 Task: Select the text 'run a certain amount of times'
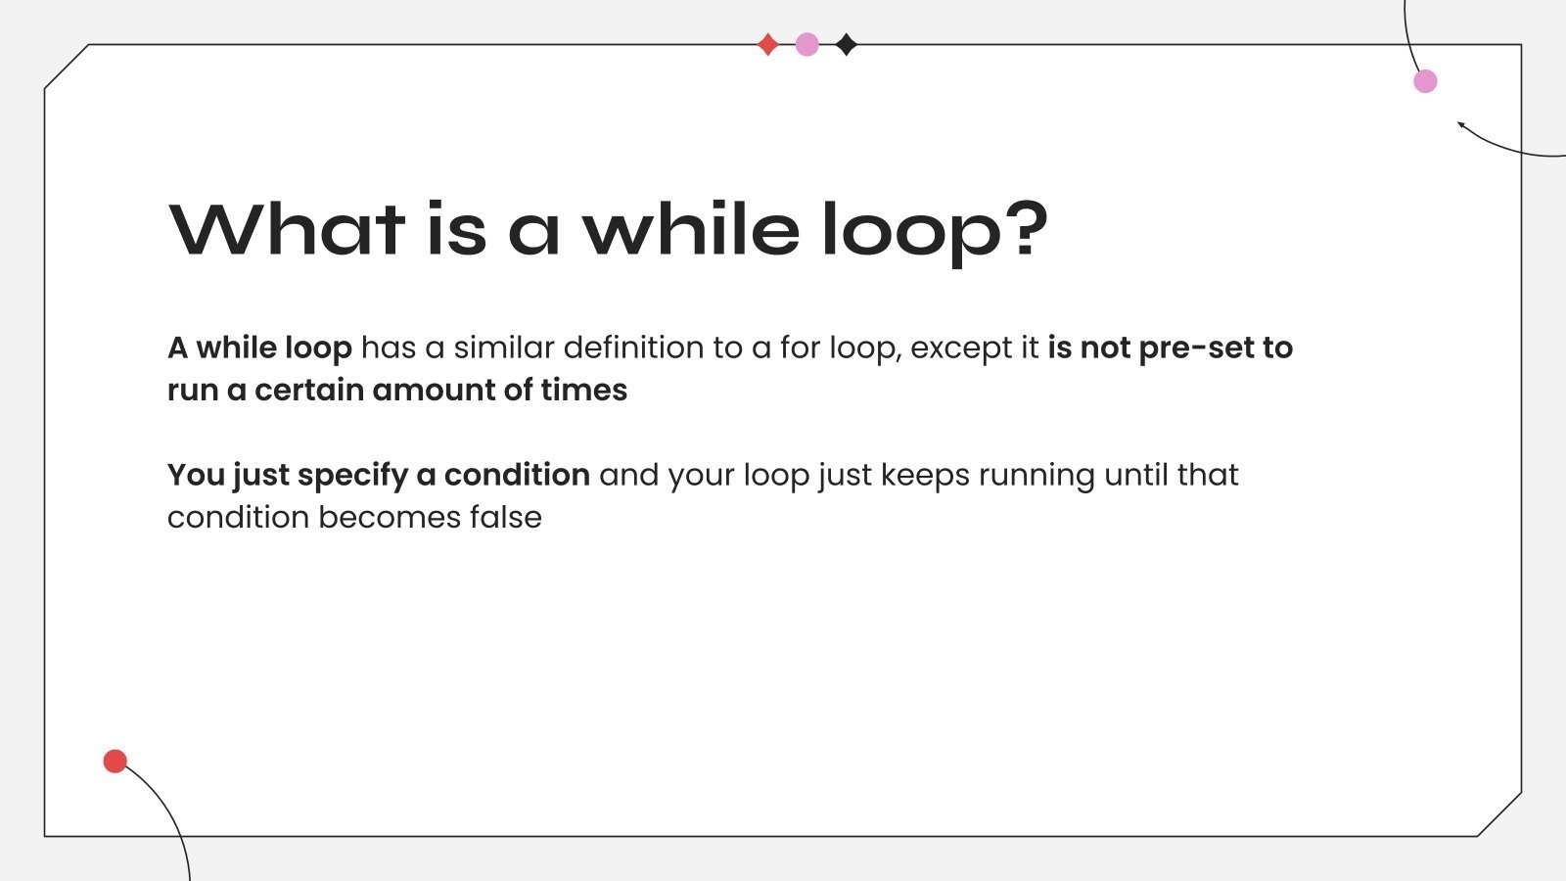coord(397,390)
